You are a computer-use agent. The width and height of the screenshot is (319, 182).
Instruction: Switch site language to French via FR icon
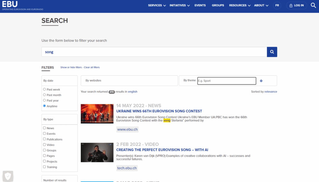(x=277, y=5)
